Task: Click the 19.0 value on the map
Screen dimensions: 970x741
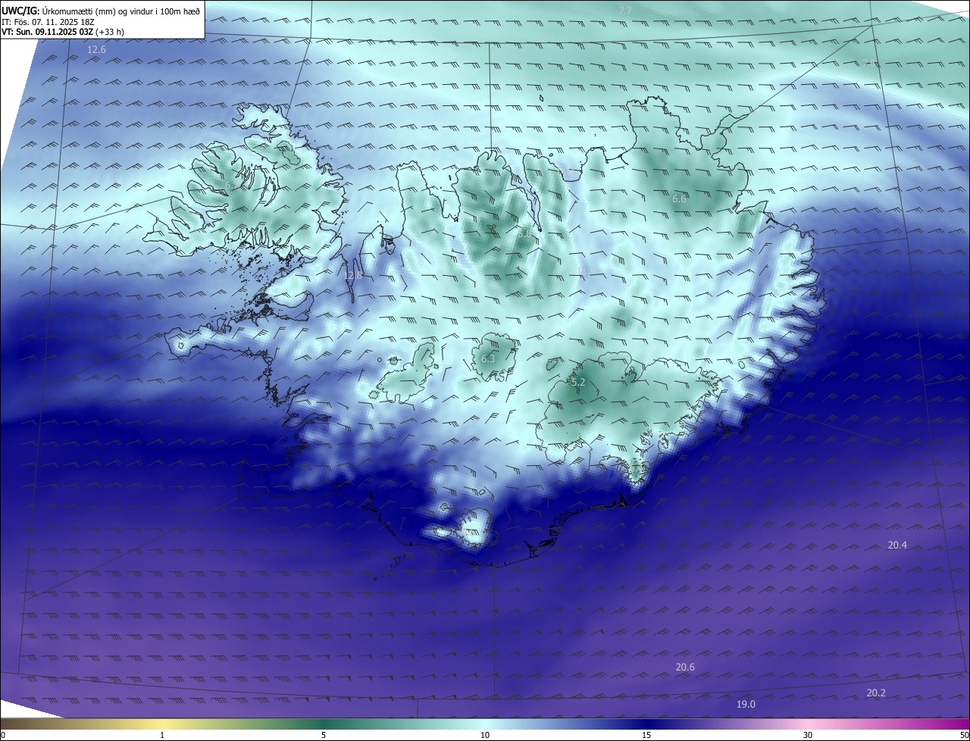Action: click(746, 705)
